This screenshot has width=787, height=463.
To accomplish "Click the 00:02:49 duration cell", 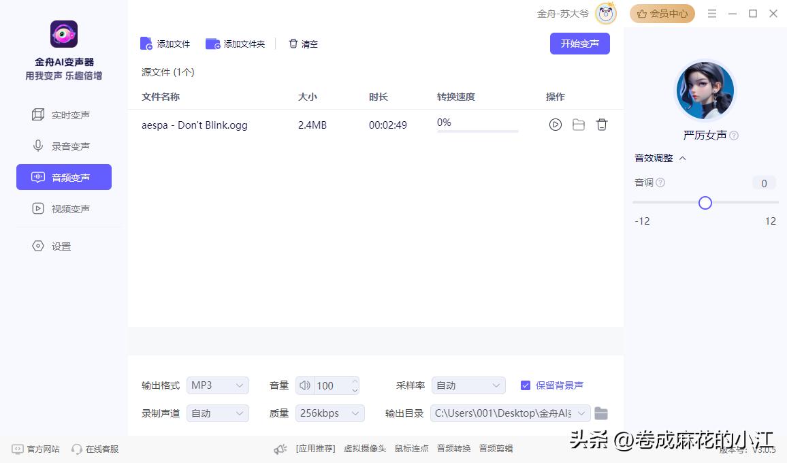I will (388, 125).
